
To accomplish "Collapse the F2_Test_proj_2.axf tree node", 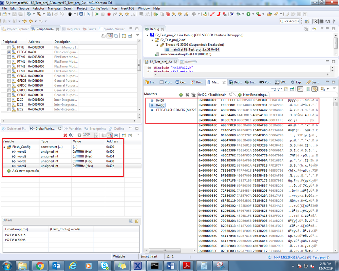I will point(152,40).
